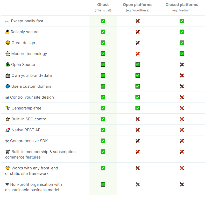Select the Closed platforms column header

182,5
